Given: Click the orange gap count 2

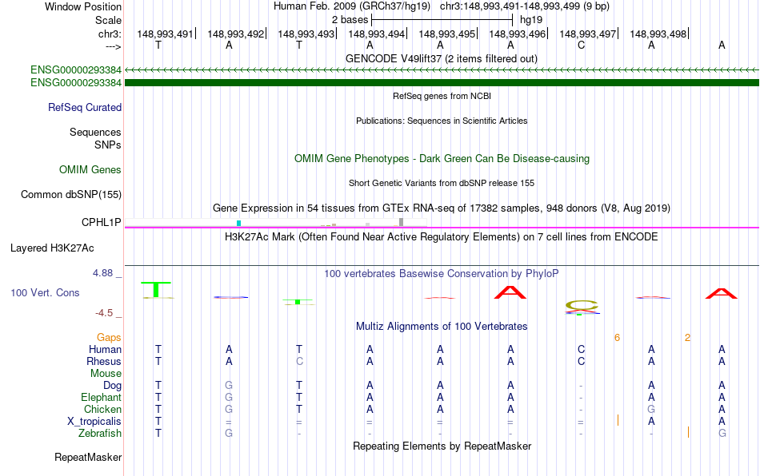Looking at the screenshot, I should point(687,338).
